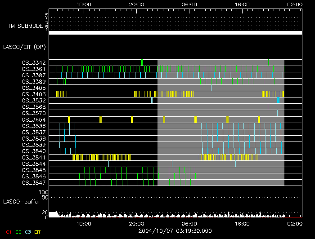Viewport: 315px width, 239px height.
Task: Click the OS_3654 row label
Action: pos(34,120)
